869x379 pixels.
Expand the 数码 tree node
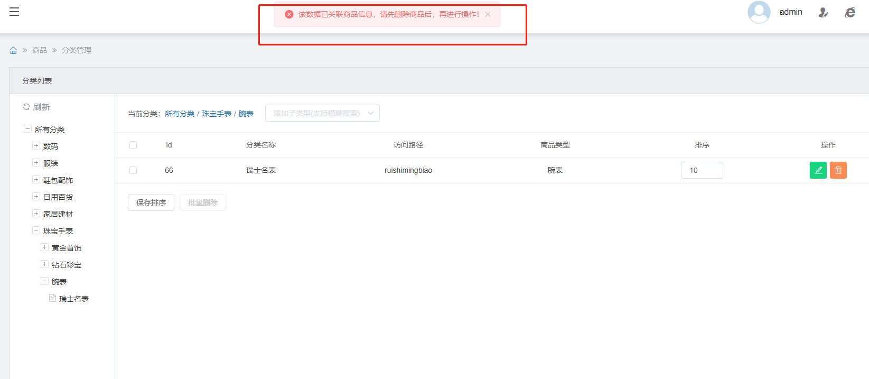[x=36, y=146]
